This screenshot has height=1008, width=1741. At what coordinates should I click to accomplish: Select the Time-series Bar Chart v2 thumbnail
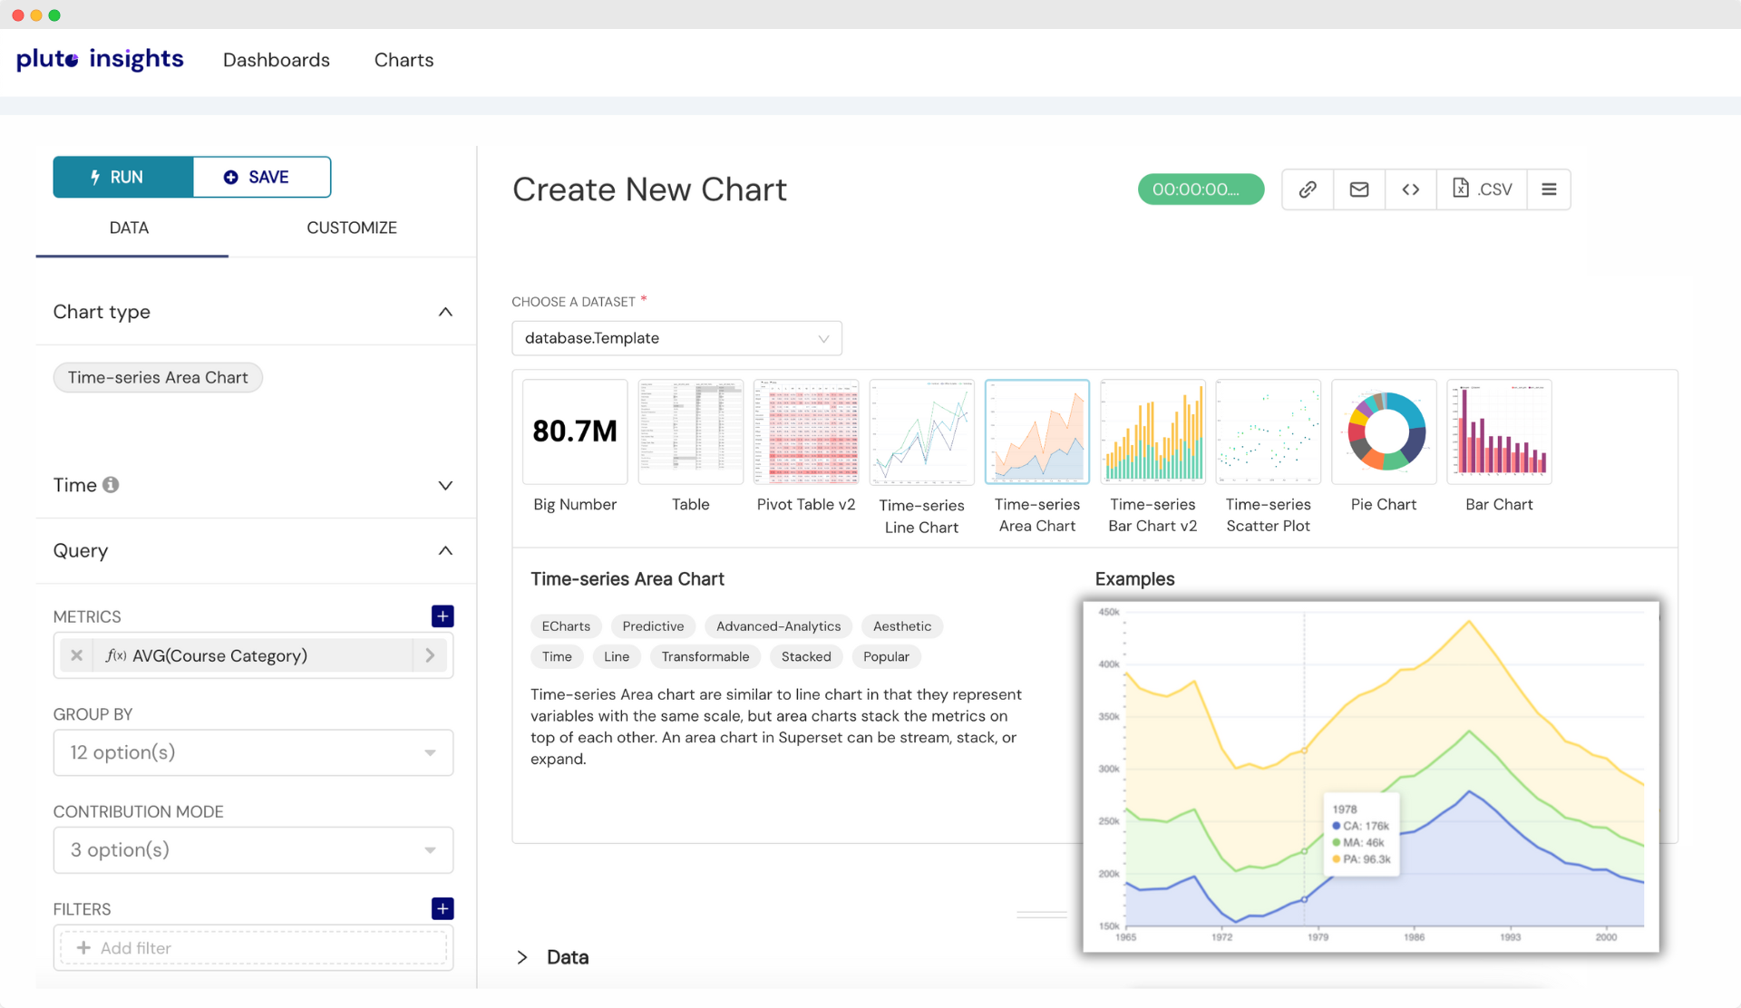pos(1153,431)
